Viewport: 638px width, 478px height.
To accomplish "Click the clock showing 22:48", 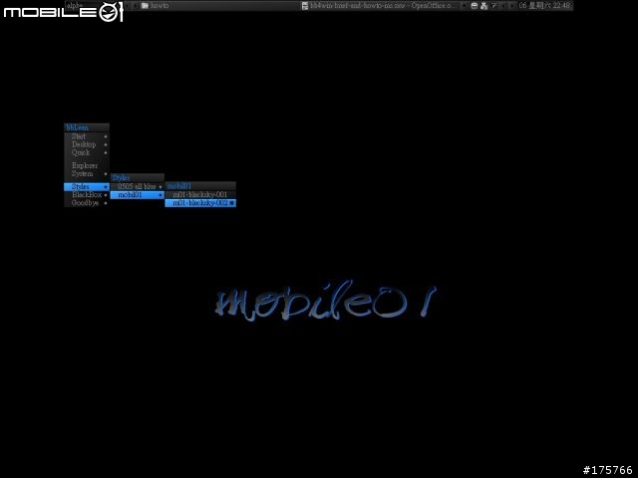I will [x=544, y=6].
